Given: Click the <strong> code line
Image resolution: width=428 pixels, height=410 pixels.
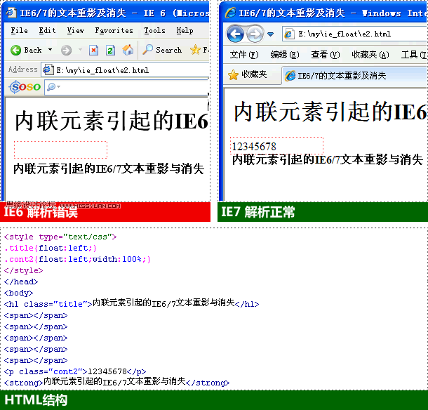Looking at the screenshot, I should [117, 382].
